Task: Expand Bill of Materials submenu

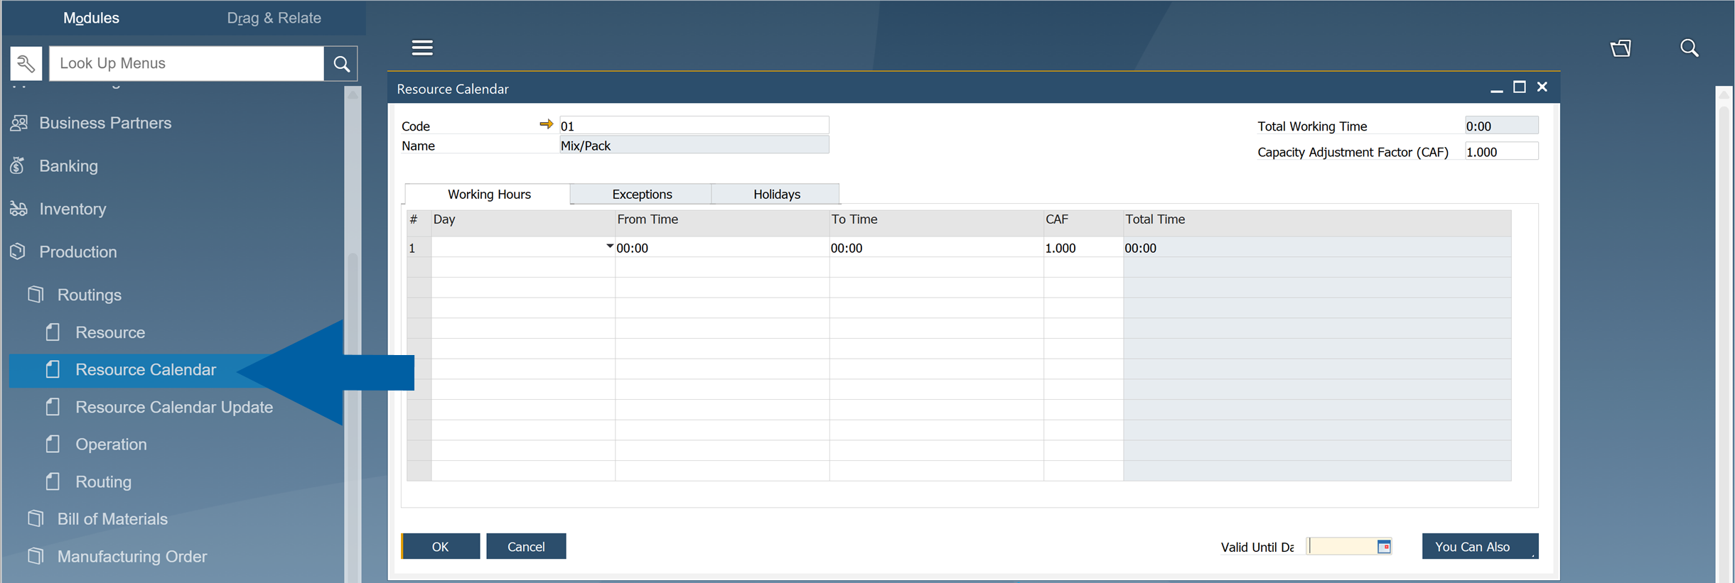Action: click(112, 518)
